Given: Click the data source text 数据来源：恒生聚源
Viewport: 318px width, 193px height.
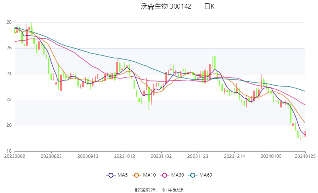Looking at the screenshot, I should pyautogui.click(x=159, y=190).
